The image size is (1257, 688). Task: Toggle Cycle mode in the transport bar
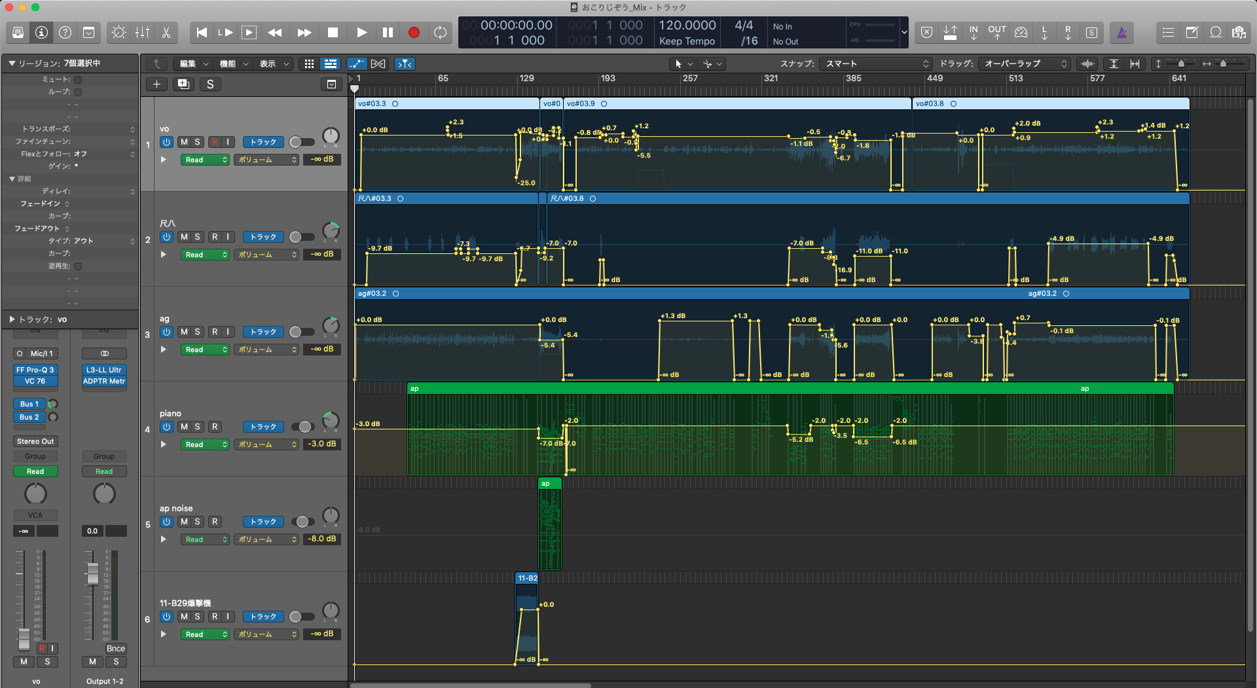click(440, 32)
